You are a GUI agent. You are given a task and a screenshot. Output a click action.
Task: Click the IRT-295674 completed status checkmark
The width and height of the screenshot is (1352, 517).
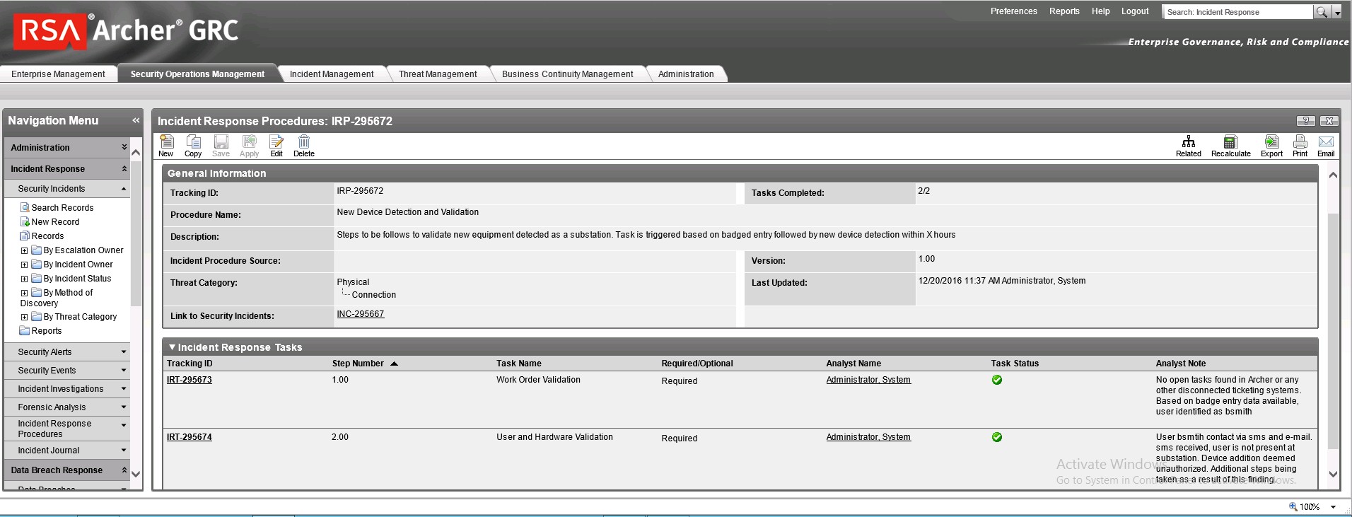coord(997,437)
